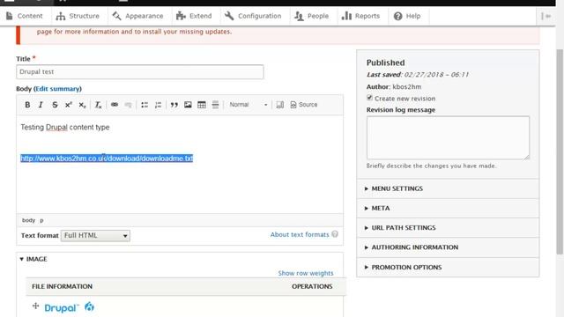Remove formatting from selected text
This screenshot has height=317, width=564.
[x=98, y=105]
